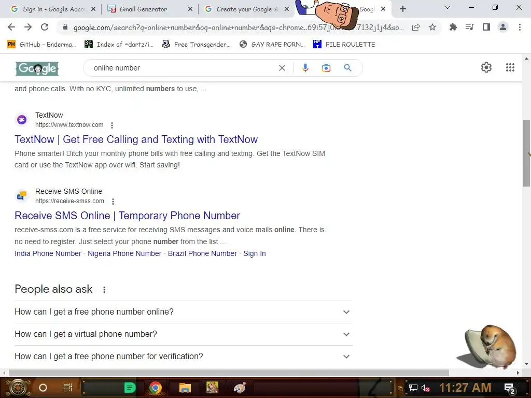Open Google quick settings gear
This screenshot has height=398, width=531.
486,67
